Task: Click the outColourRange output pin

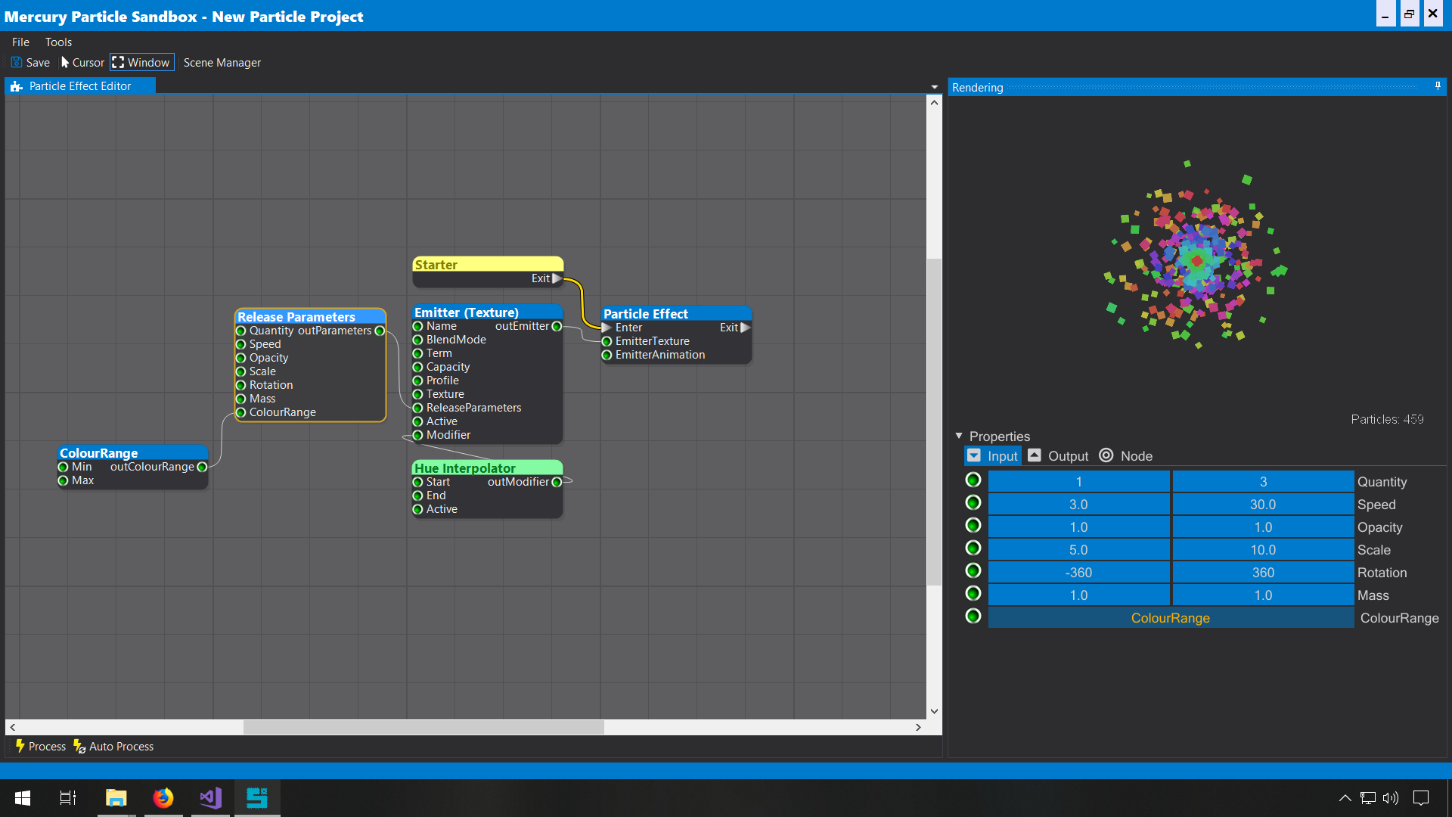Action: (x=202, y=467)
